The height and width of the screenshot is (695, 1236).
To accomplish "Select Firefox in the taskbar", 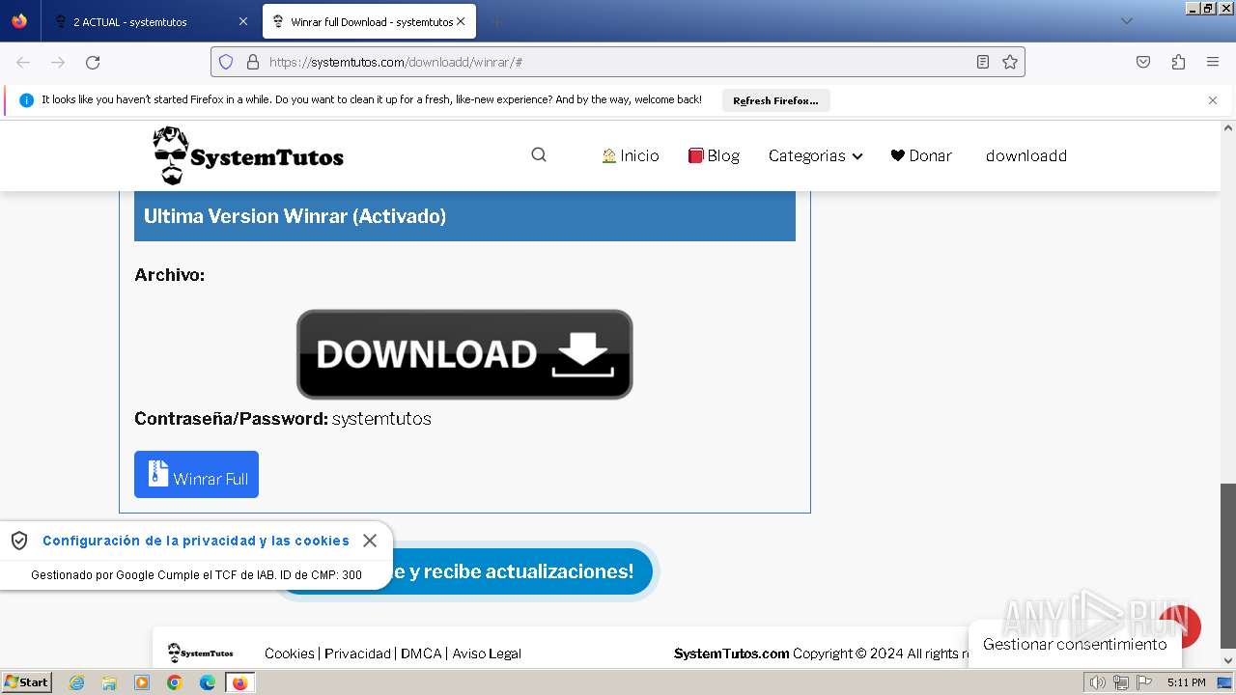I will click(x=240, y=682).
